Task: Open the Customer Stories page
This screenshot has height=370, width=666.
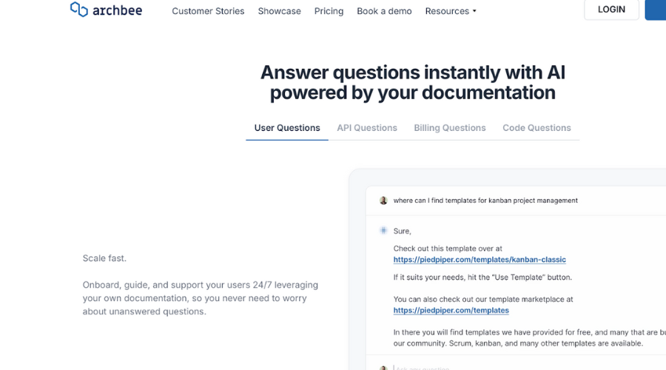Action: pyautogui.click(x=208, y=11)
